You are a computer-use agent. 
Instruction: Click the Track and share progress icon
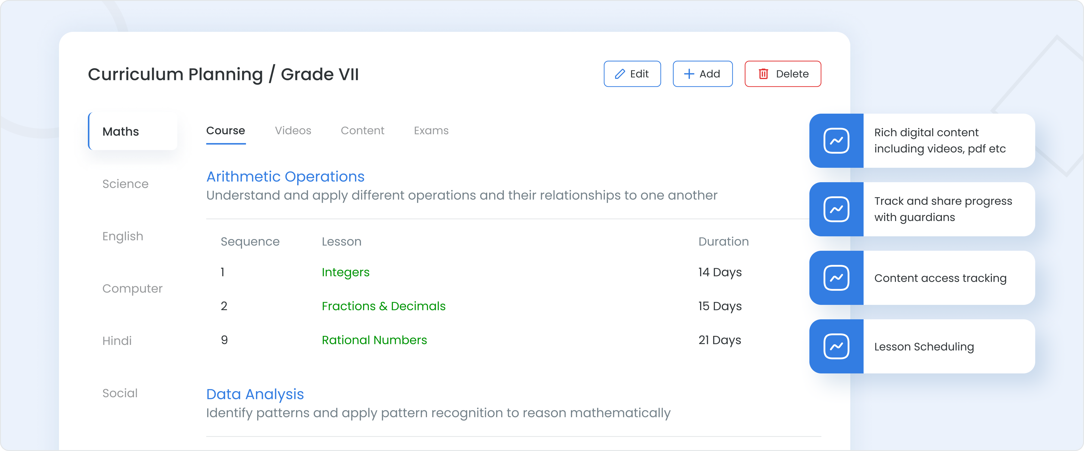click(x=836, y=209)
